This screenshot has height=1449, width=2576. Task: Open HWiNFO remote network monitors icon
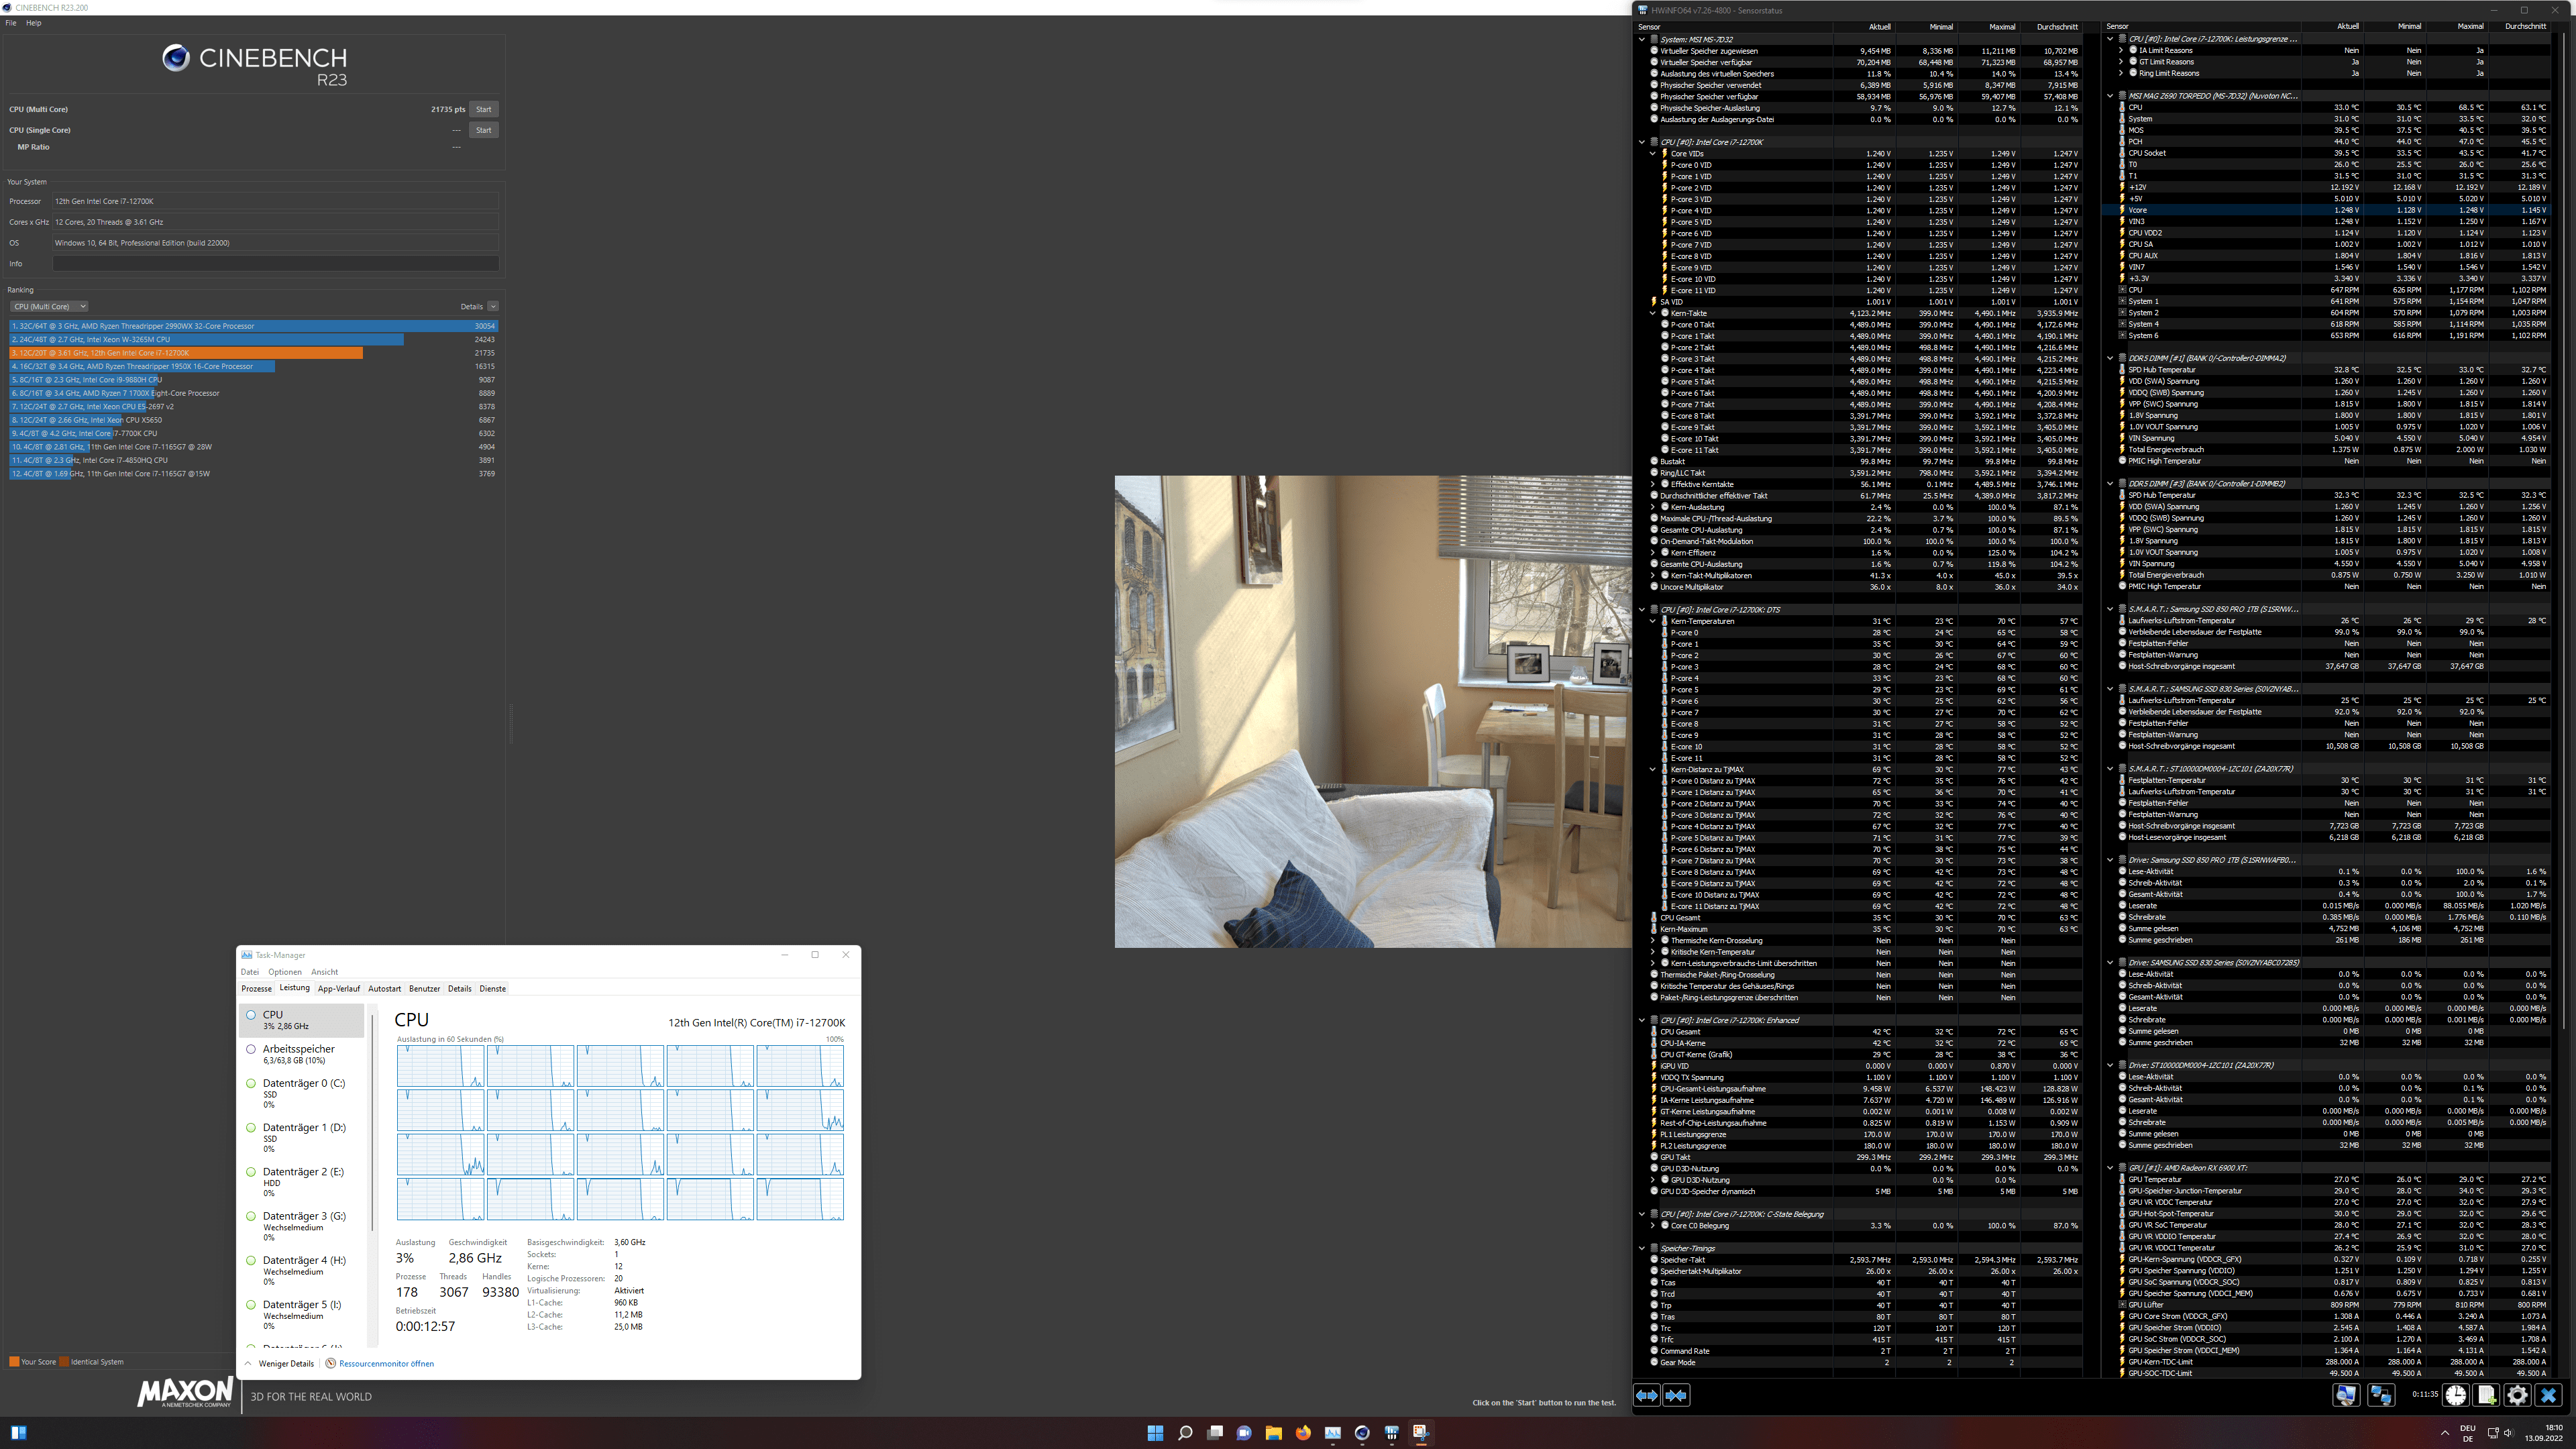(2381, 1395)
